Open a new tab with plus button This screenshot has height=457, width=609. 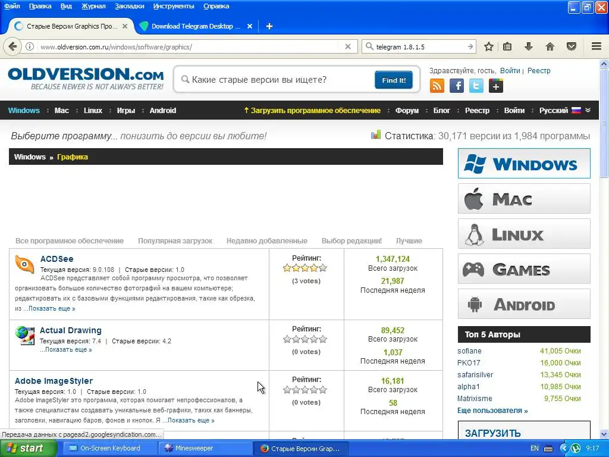[x=269, y=26]
